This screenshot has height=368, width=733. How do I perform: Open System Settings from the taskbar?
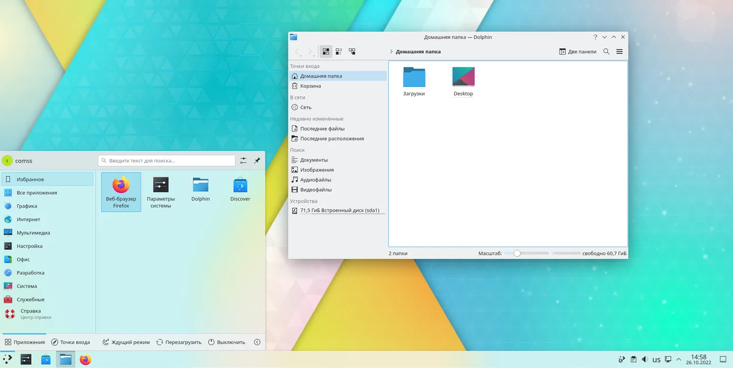point(26,360)
